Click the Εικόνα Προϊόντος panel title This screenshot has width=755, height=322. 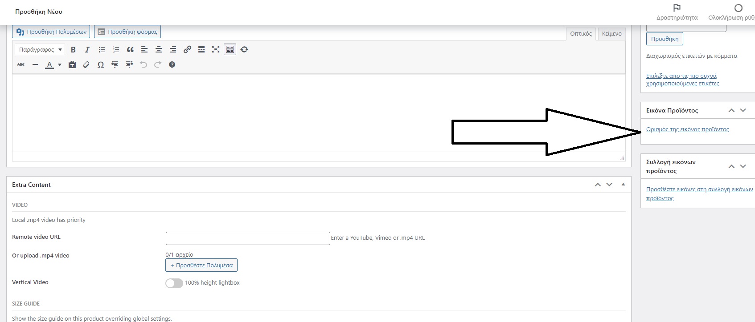tap(672, 110)
